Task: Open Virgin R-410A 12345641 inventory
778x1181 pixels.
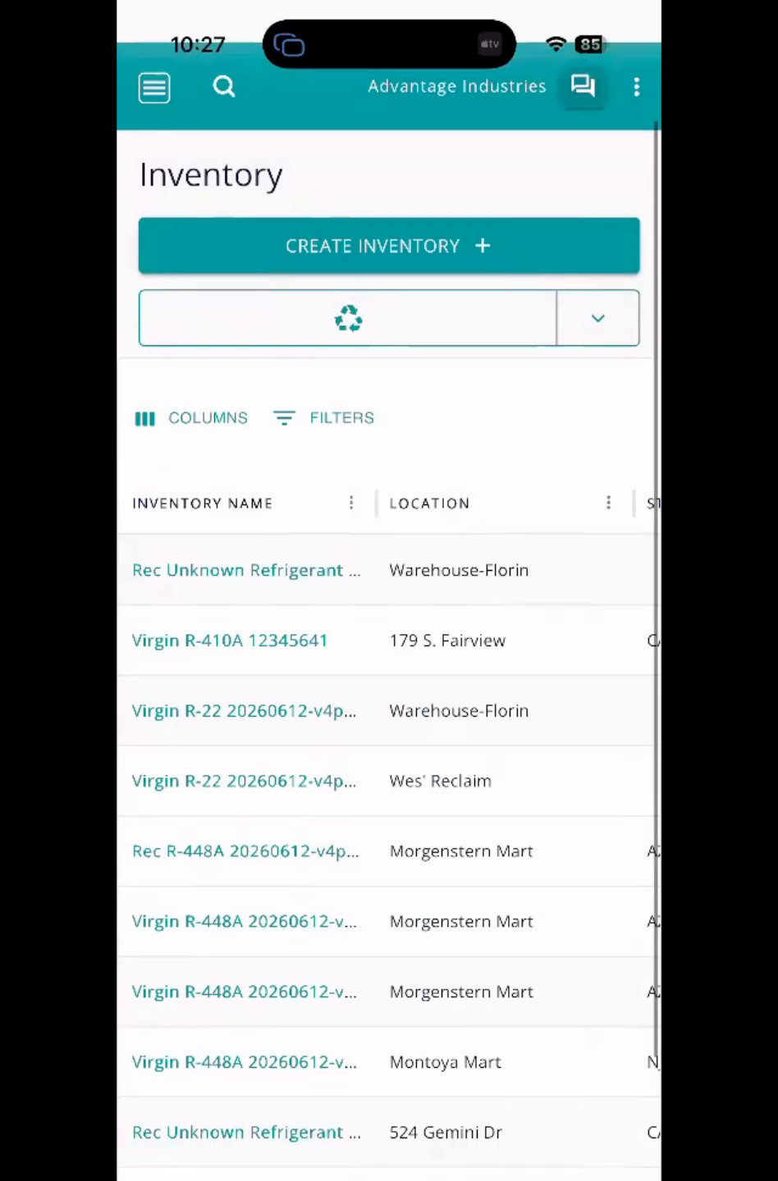Action: pos(230,641)
